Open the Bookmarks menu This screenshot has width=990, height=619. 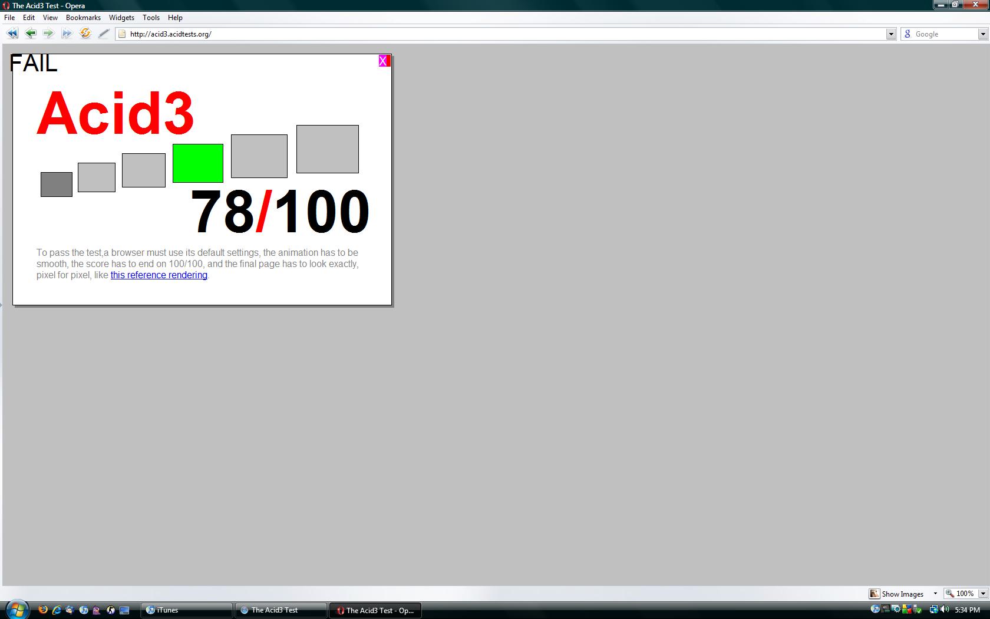(x=83, y=18)
